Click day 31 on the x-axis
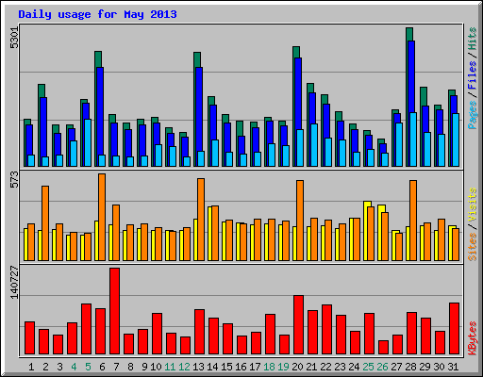The width and height of the screenshot is (483, 377). tap(453, 367)
